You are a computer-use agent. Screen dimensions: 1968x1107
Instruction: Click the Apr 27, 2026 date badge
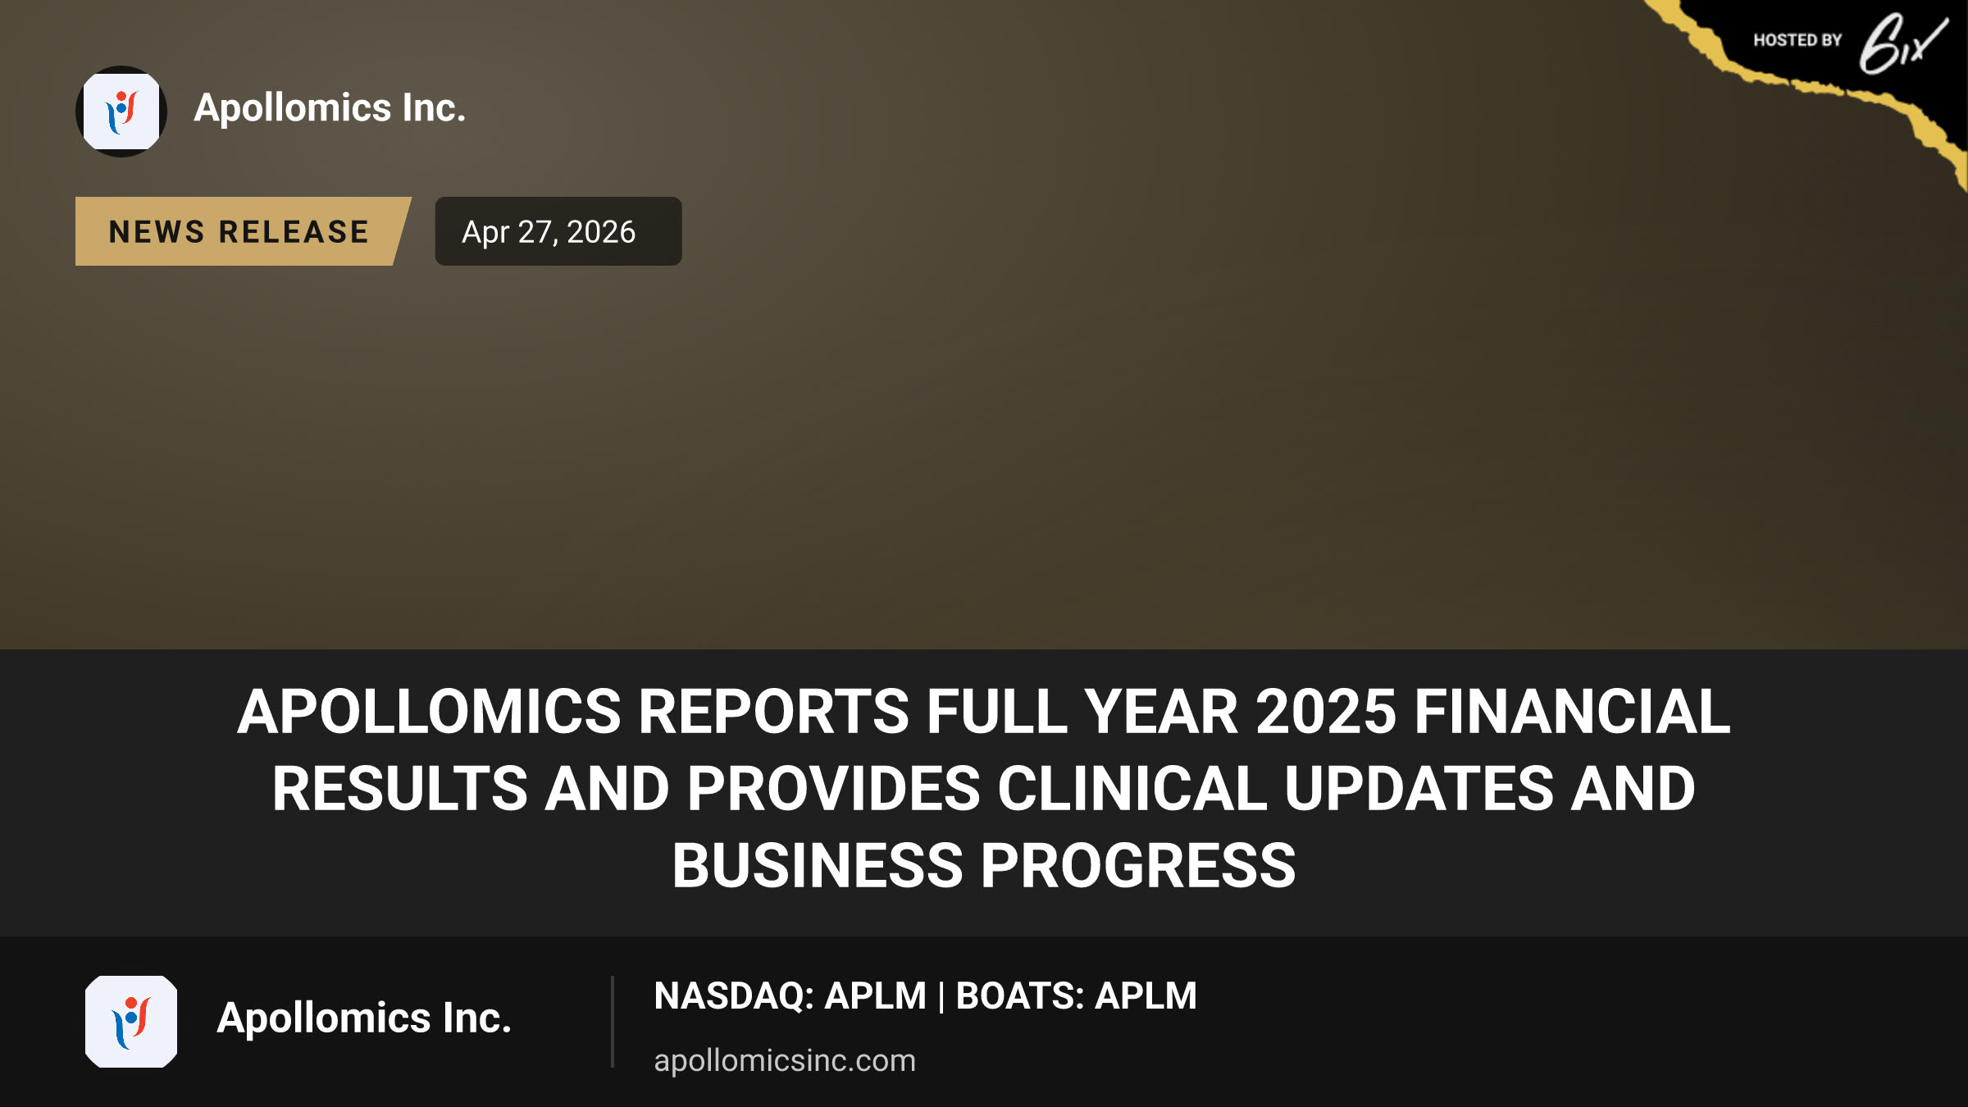coord(558,231)
